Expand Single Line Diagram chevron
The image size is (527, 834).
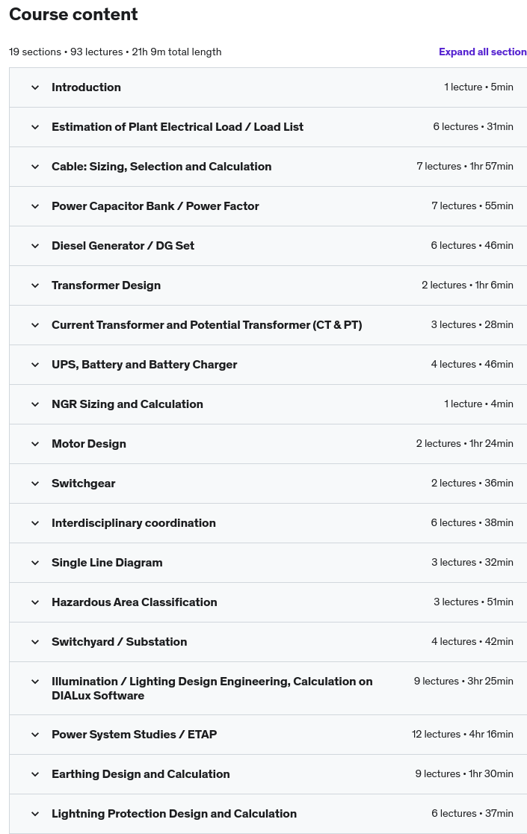pyautogui.click(x=35, y=563)
